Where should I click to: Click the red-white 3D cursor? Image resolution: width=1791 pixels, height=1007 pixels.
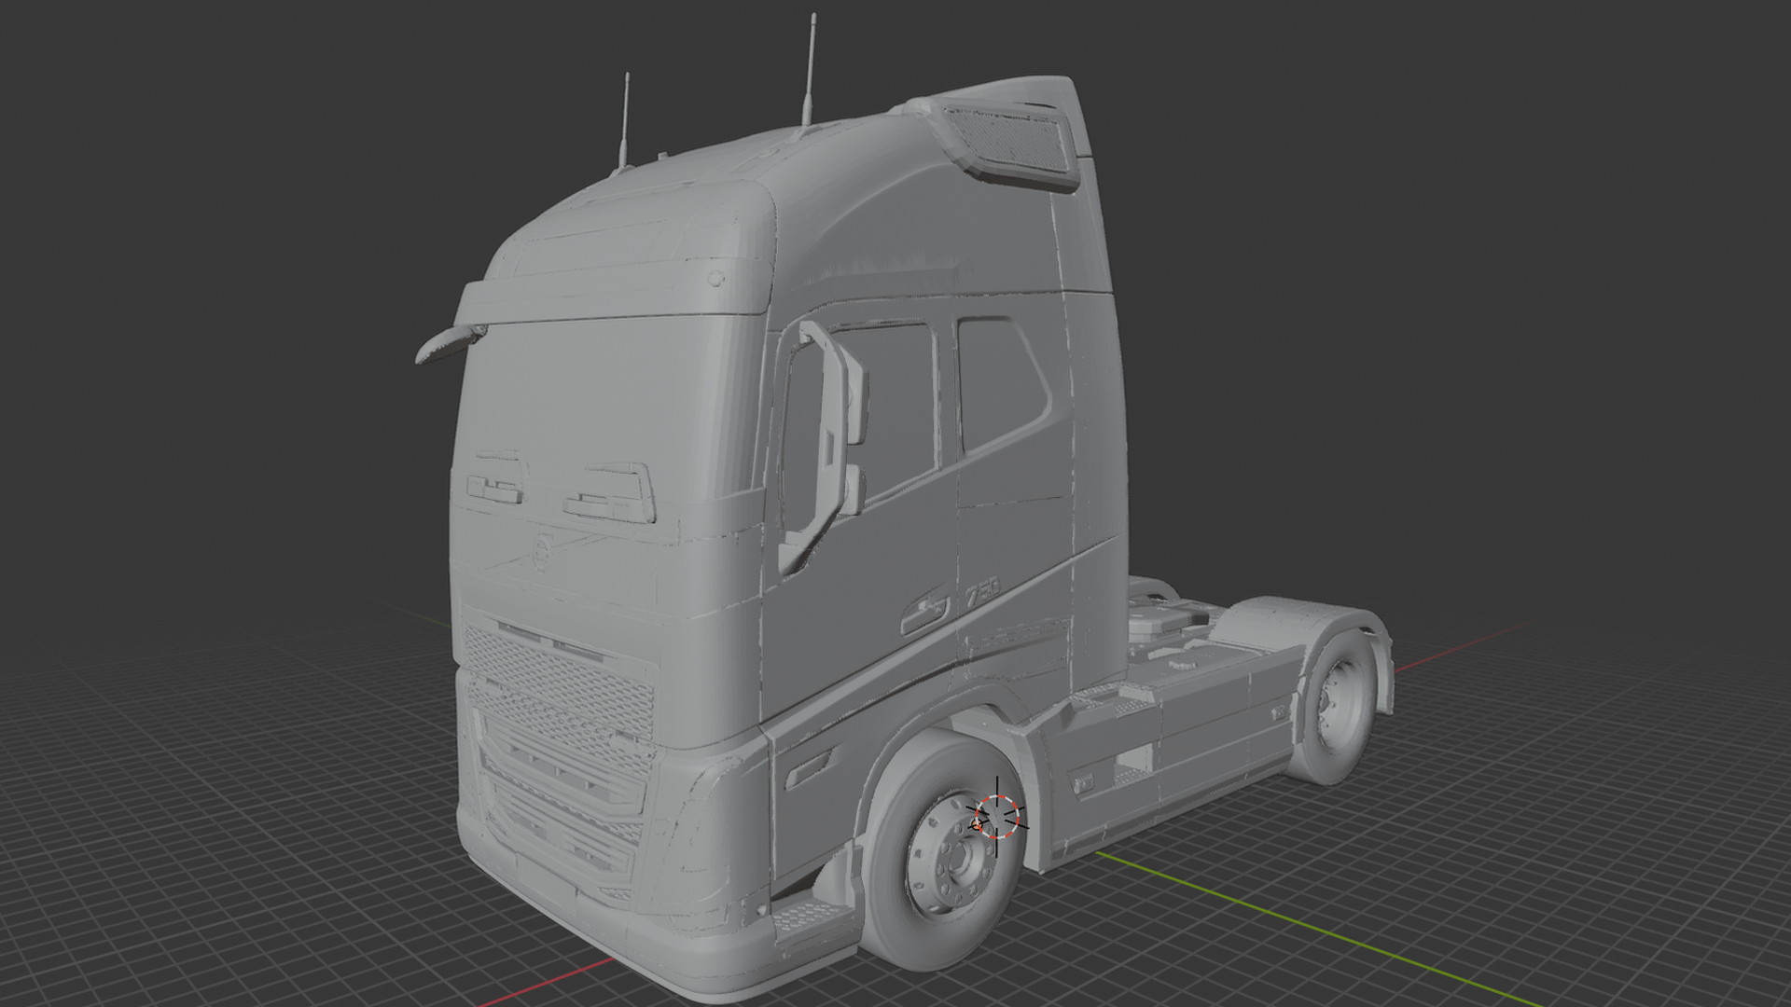tap(998, 817)
